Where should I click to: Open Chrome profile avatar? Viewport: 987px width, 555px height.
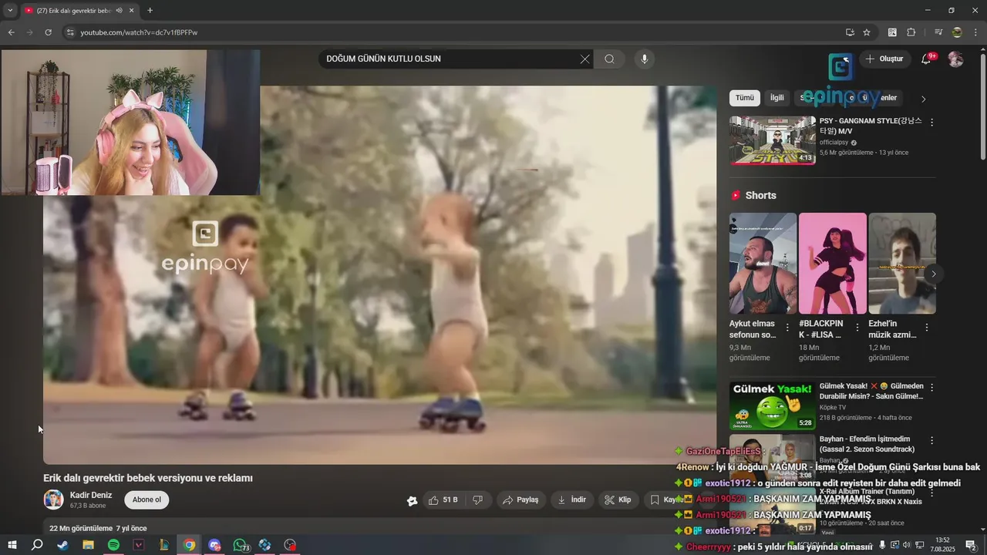tap(957, 32)
